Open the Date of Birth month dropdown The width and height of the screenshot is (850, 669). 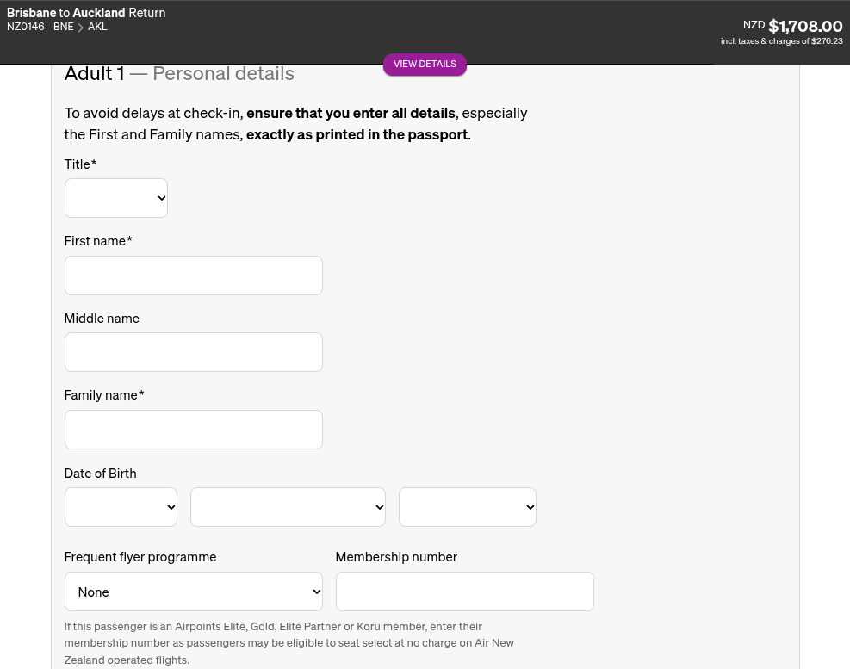pyautogui.click(x=288, y=507)
